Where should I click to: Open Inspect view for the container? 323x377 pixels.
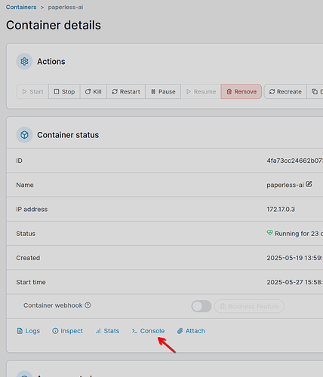(67, 331)
